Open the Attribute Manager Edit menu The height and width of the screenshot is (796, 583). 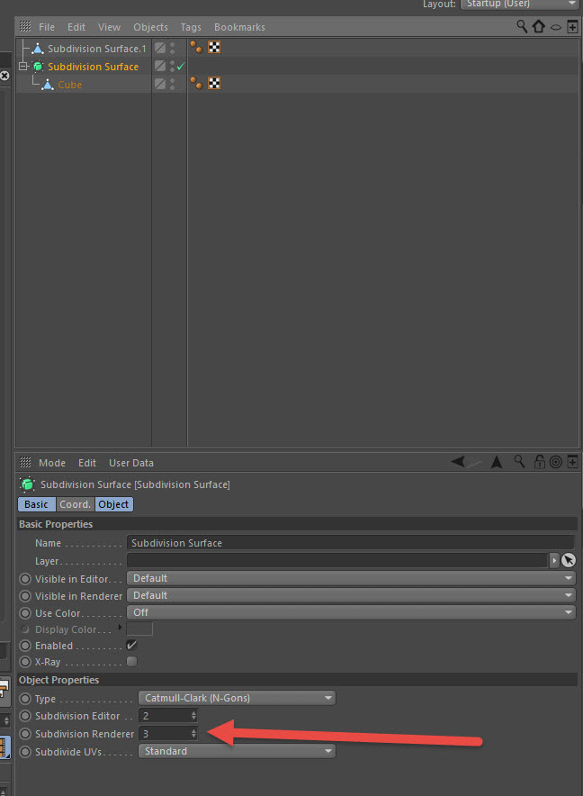pos(86,463)
